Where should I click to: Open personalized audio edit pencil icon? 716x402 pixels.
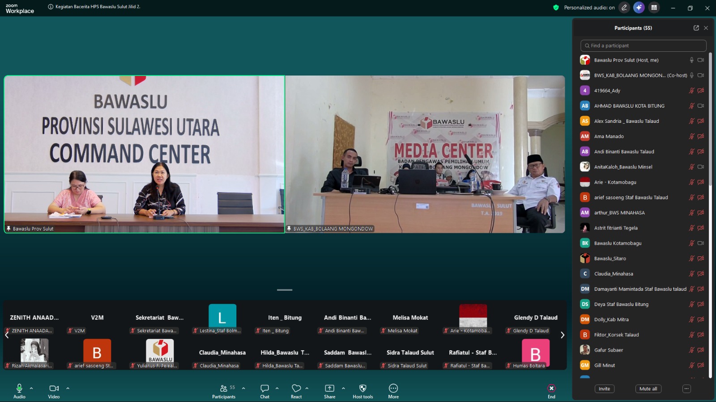point(624,8)
